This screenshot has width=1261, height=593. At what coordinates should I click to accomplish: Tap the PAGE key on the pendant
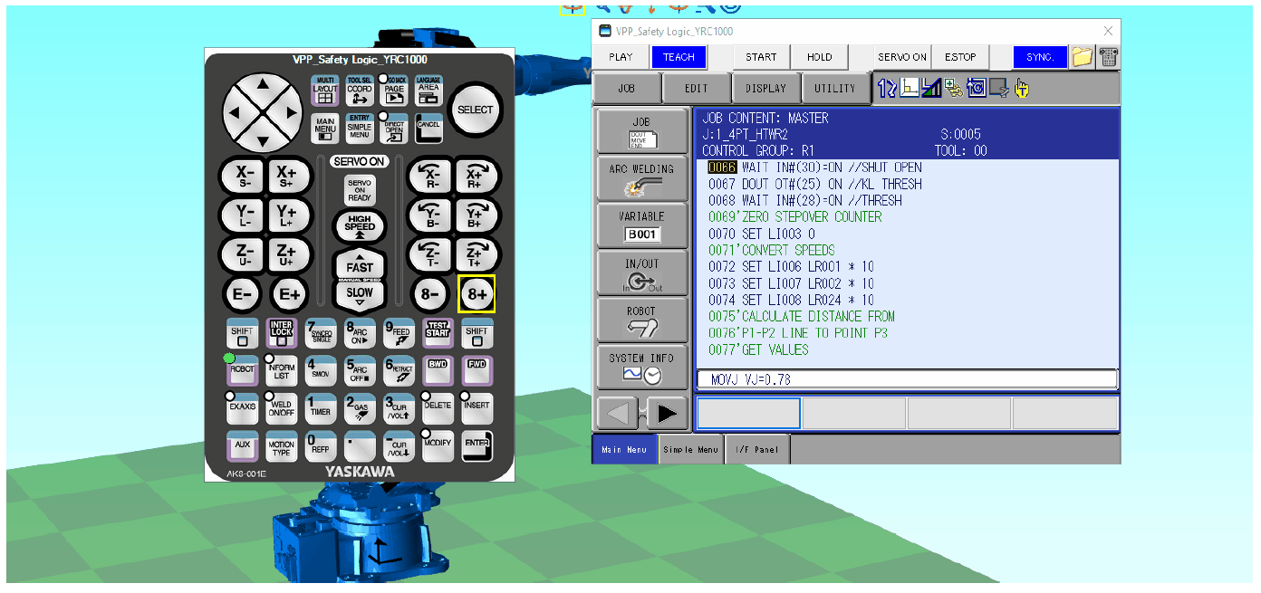394,91
